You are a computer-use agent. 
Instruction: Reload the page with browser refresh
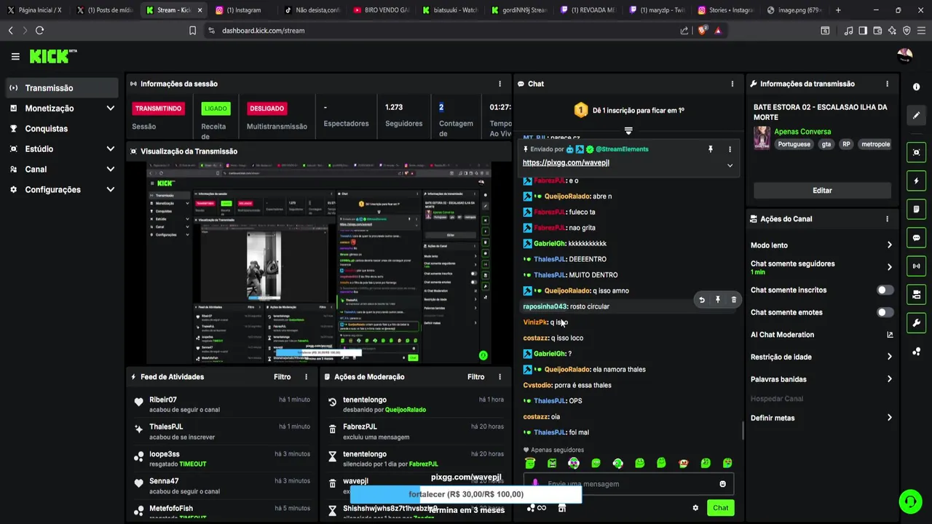pos(39,31)
